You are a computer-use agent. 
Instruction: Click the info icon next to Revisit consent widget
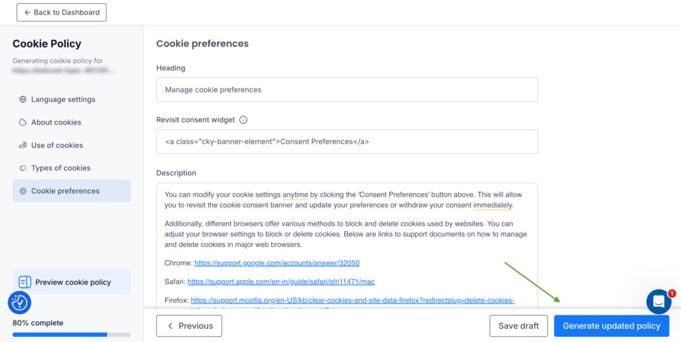pos(243,120)
